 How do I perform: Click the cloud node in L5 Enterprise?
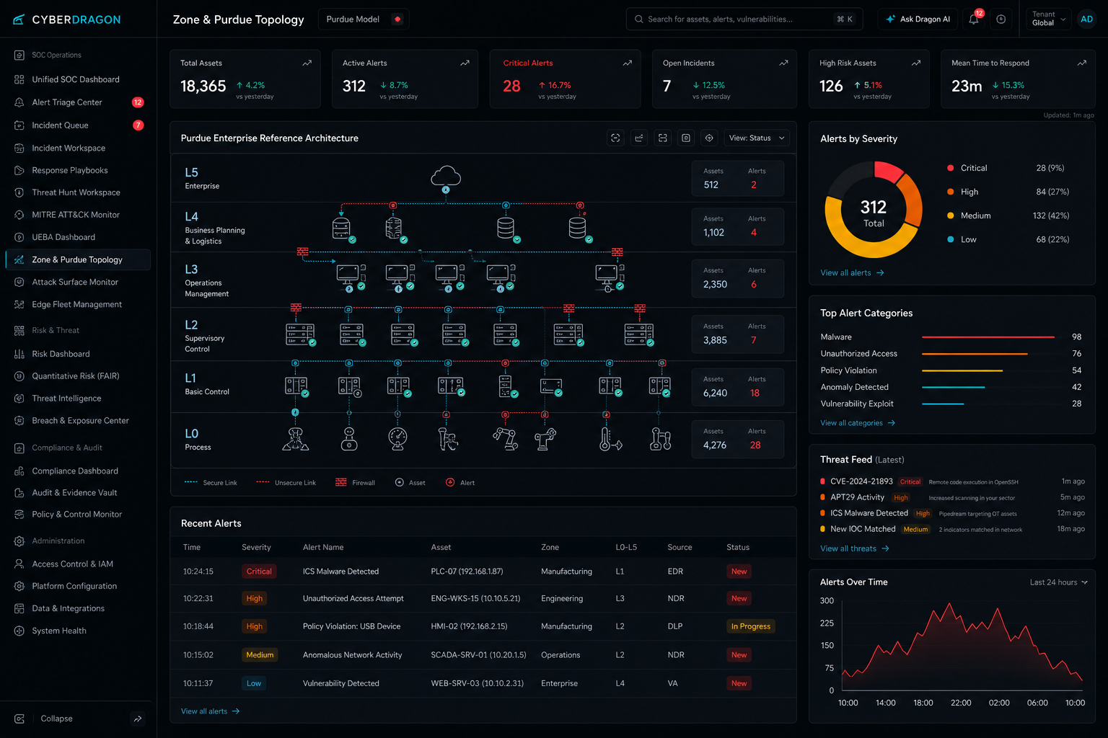coord(446,176)
